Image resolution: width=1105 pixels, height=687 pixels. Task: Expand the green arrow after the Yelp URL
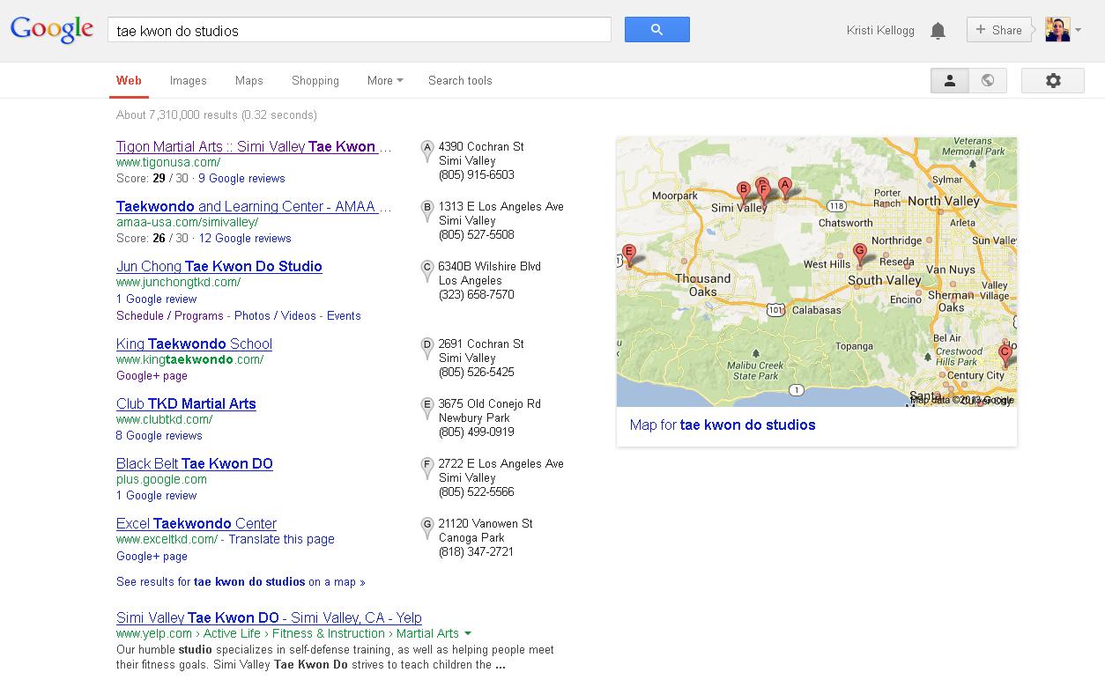click(468, 633)
